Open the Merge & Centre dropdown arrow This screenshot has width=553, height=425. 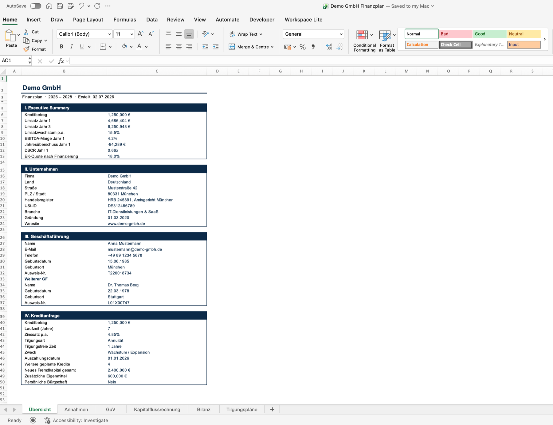tap(272, 47)
